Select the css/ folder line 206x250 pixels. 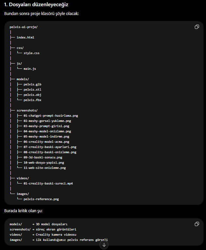coord(20,48)
